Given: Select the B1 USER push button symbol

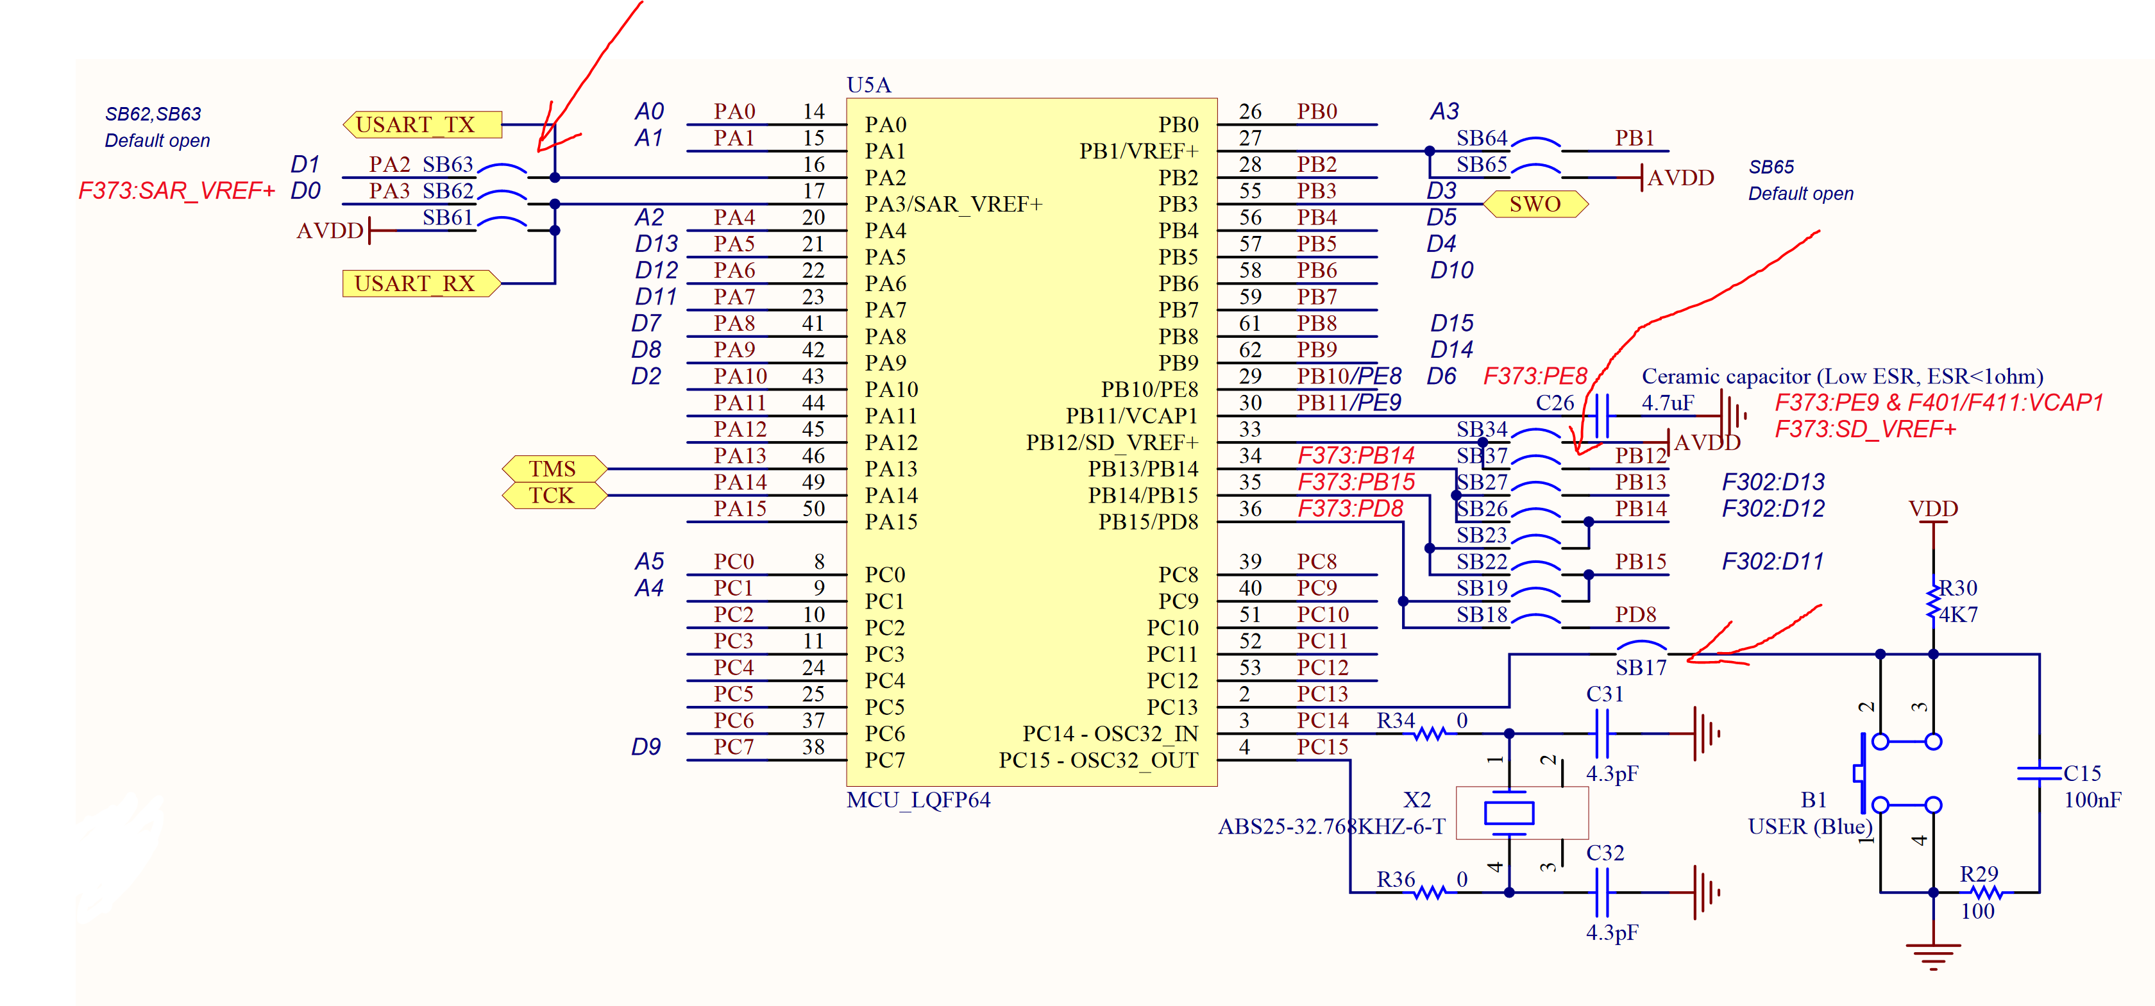Looking at the screenshot, I should (x=1897, y=773).
